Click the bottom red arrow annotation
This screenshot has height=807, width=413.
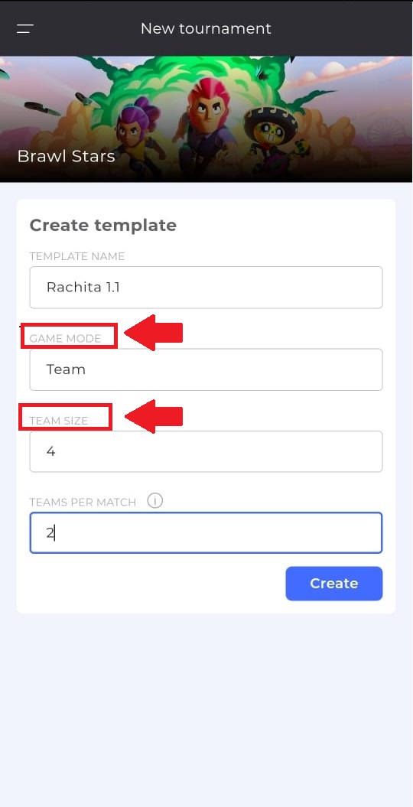coord(154,416)
